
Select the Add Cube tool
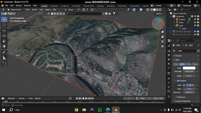point(4,63)
